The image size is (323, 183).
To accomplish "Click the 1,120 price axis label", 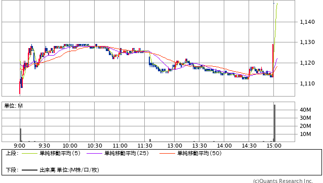I will click(307, 63).
